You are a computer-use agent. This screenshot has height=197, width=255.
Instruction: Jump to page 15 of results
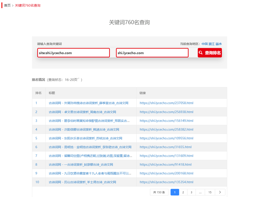210,192
